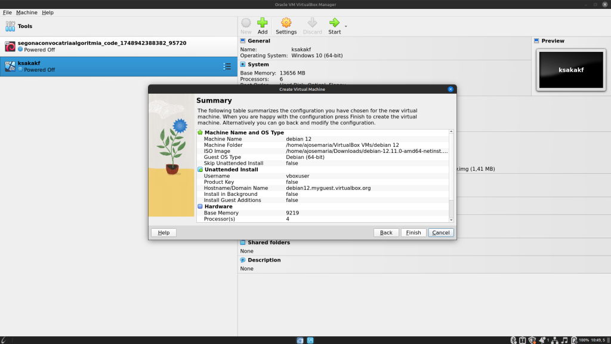Open the ksakakf machine tools menu icon
Viewport: 611px width, 344px height.
[227, 66]
